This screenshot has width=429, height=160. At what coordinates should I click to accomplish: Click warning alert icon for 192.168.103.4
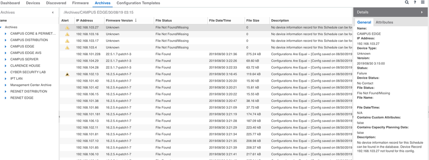tap(67, 47)
